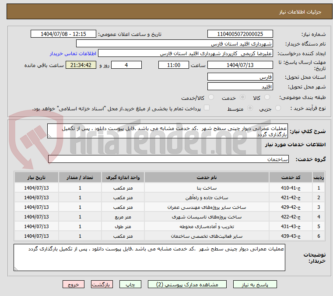Select the کالا radio button

267,97
